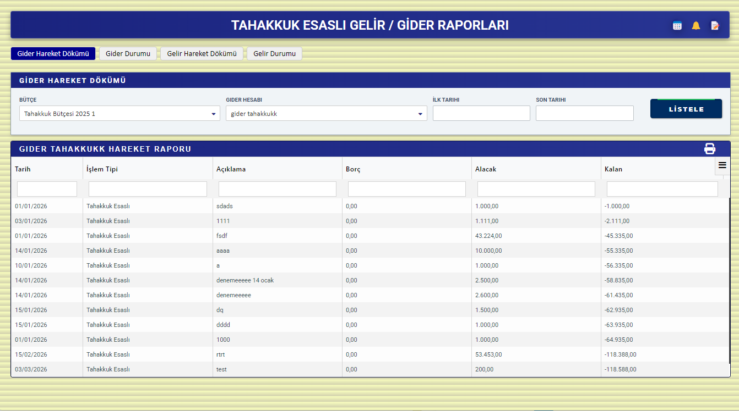This screenshot has height=411, width=739.
Task: Open the report editing document icon
Action: pos(714,25)
